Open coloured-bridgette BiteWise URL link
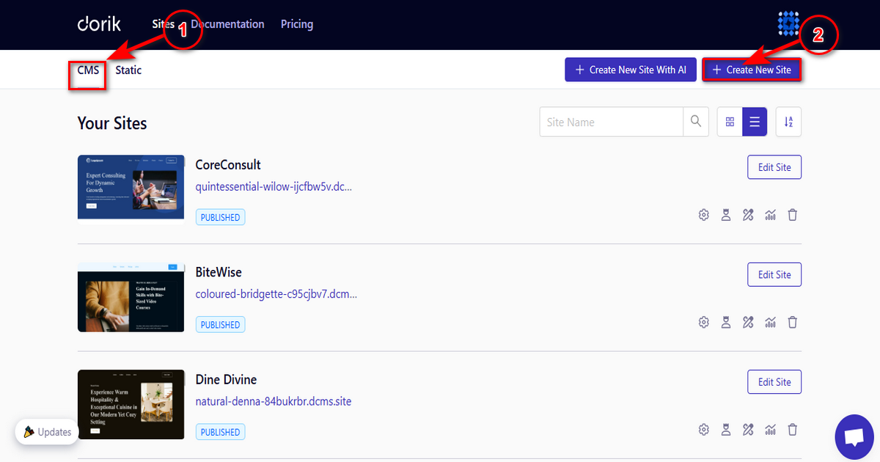The width and height of the screenshot is (880, 462). (276, 294)
